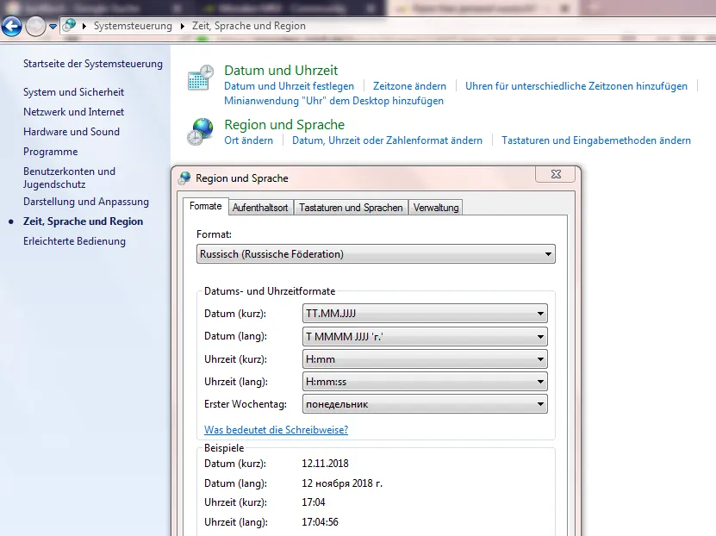This screenshot has width=716, height=536.
Task: Click the back navigation arrow button
Action: click(x=12, y=26)
